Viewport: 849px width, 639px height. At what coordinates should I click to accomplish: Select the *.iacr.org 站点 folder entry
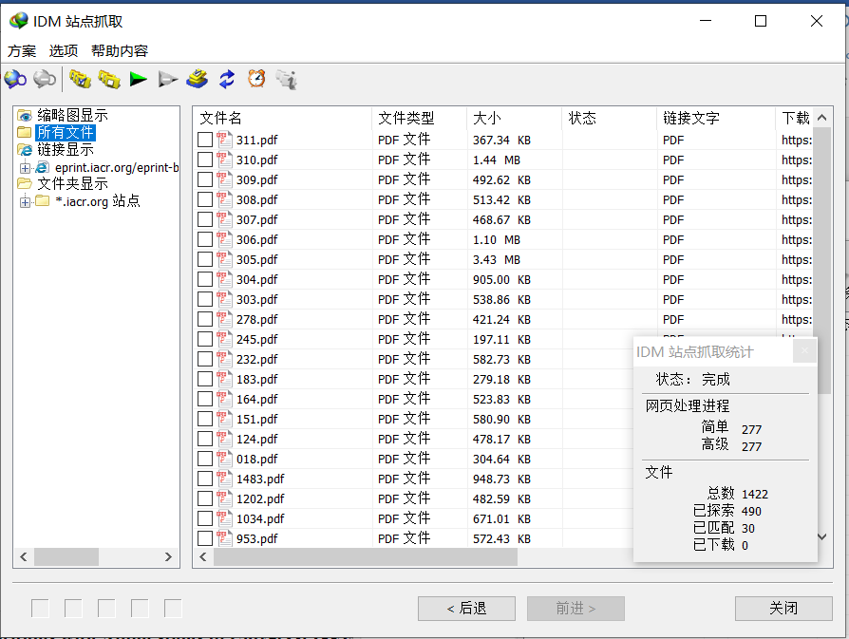coord(98,201)
